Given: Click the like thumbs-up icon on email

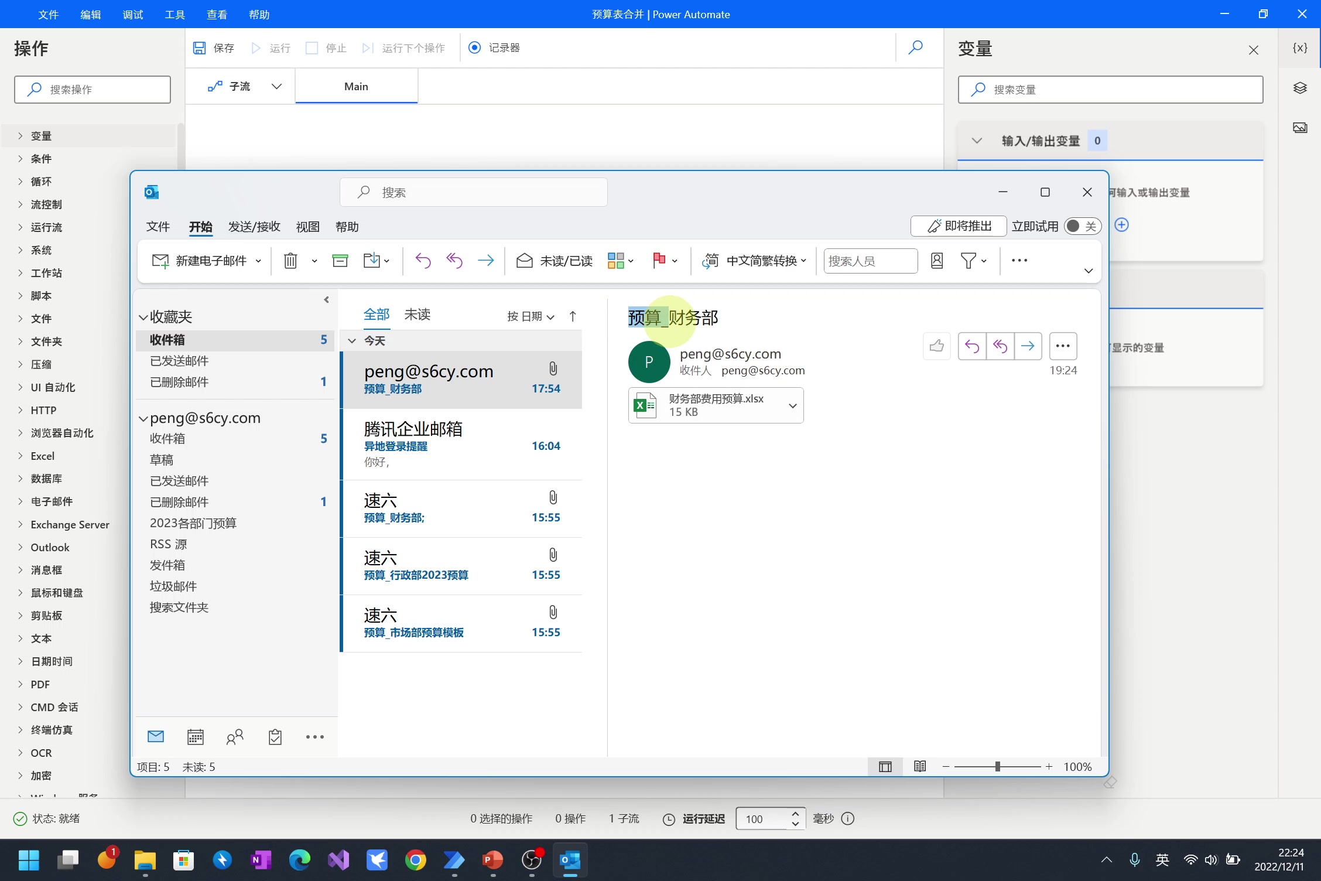Looking at the screenshot, I should point(936,346).
